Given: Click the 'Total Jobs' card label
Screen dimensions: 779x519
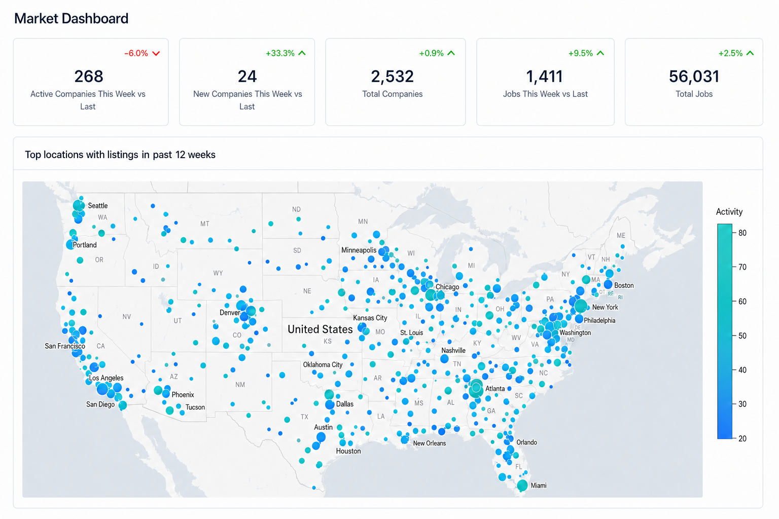Looking at the screenshot, I should pos(694,94).
